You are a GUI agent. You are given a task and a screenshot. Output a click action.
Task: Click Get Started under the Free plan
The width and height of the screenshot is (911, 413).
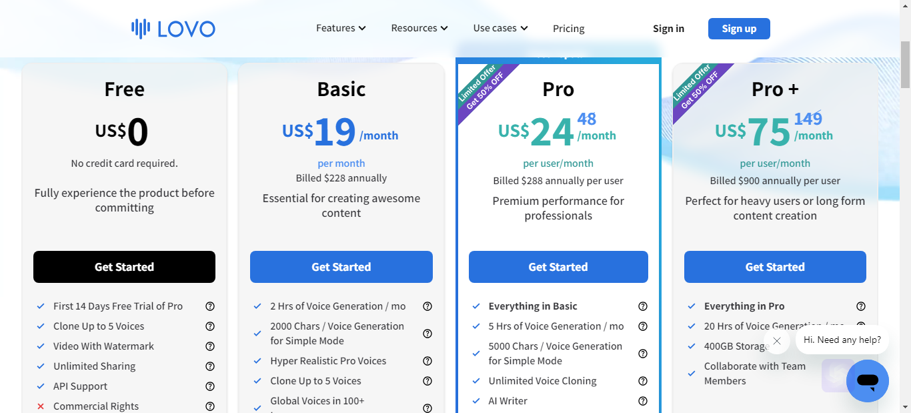pos(124,267)
